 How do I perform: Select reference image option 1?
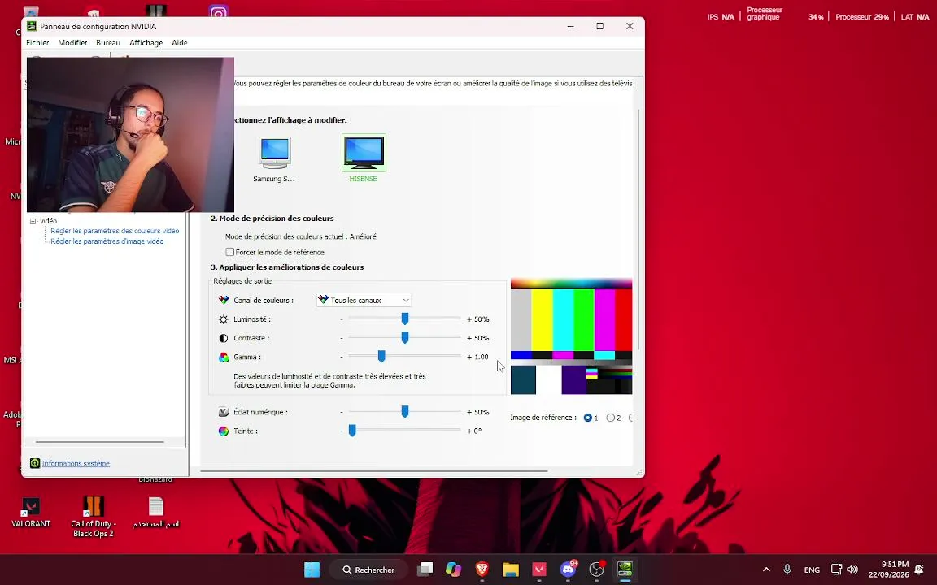[x=588, y=418]
